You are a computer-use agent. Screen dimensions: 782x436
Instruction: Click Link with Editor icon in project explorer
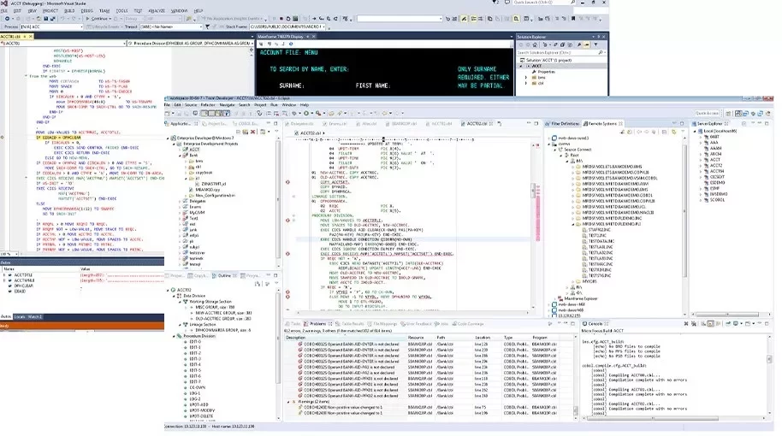[246, 132]
